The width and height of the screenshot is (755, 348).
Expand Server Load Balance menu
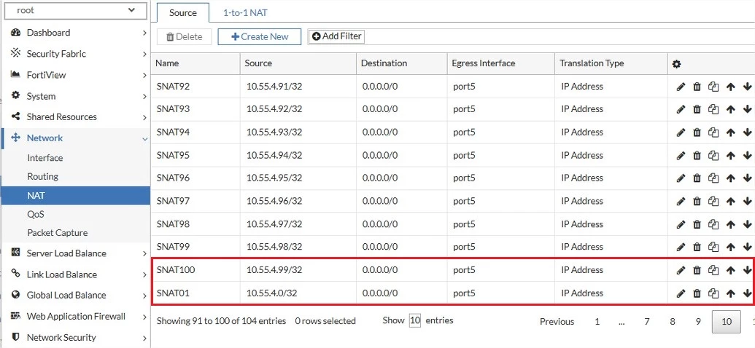pos(75,253)
